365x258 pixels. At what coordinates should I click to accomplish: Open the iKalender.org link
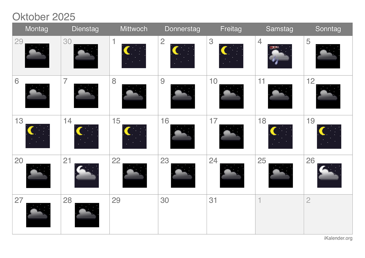pos(338,238)
